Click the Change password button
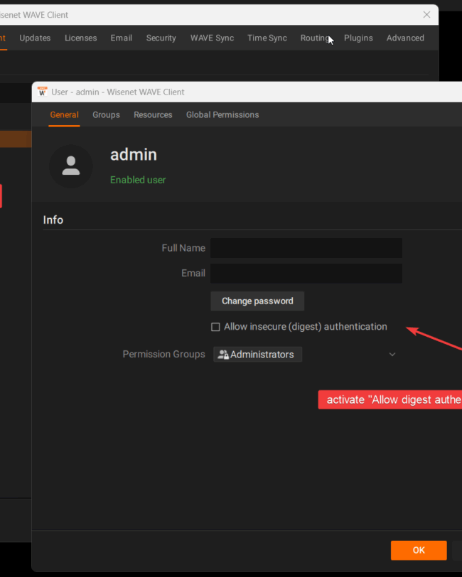 (257, 301)
